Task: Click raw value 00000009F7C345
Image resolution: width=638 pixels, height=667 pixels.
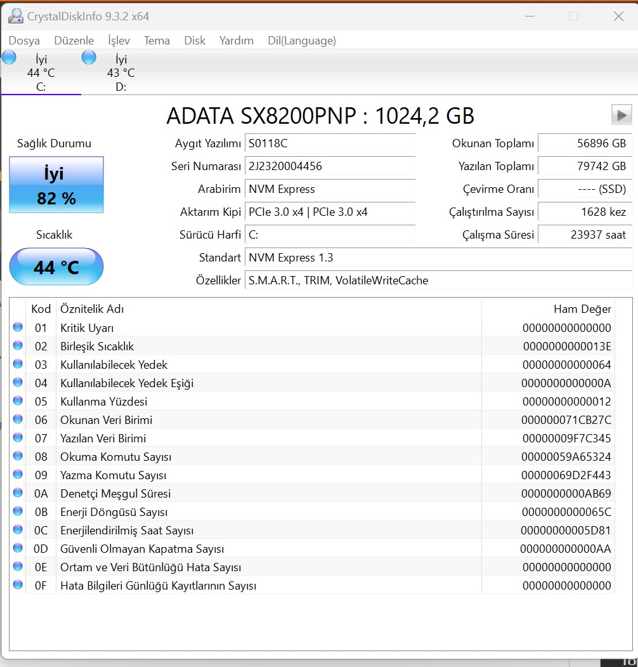Action: [x=566, y=438]
